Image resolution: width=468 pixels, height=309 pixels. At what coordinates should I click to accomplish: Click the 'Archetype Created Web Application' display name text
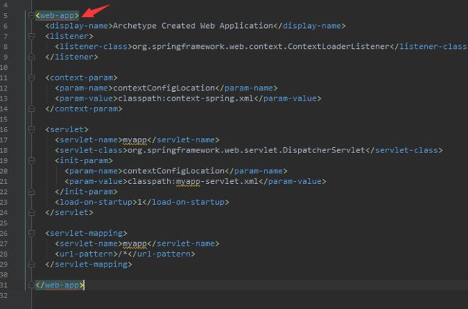click(193, 26)
